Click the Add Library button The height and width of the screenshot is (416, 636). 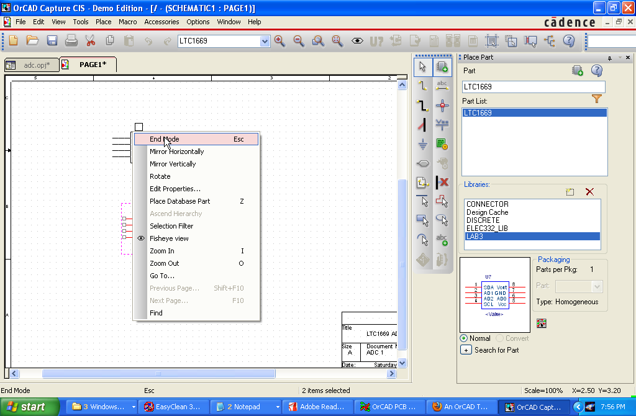tap(570, 192)
